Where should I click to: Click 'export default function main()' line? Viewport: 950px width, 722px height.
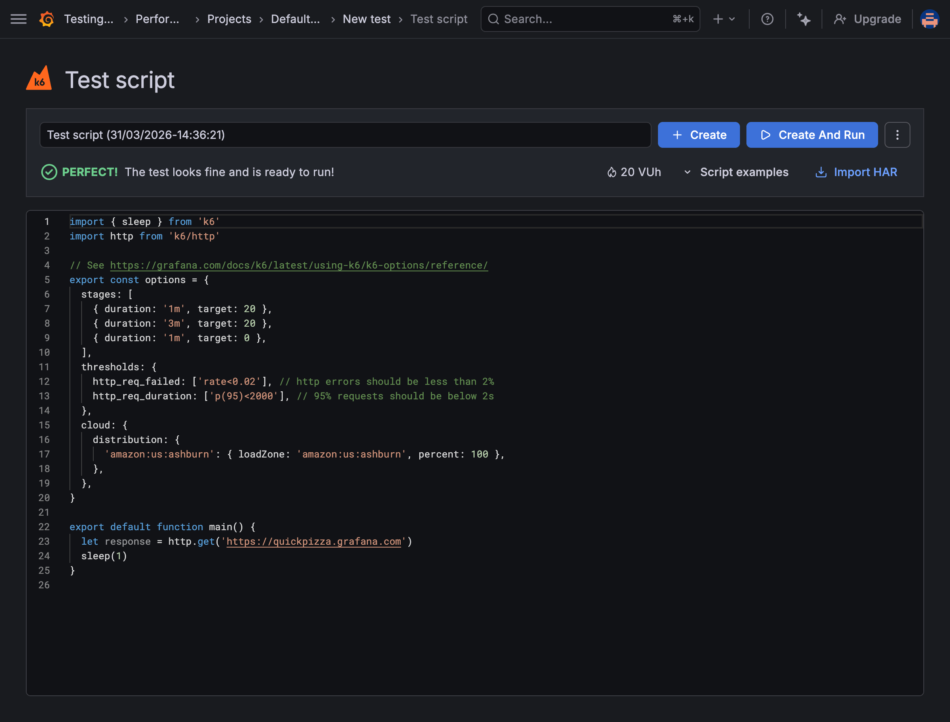[162, 527]
